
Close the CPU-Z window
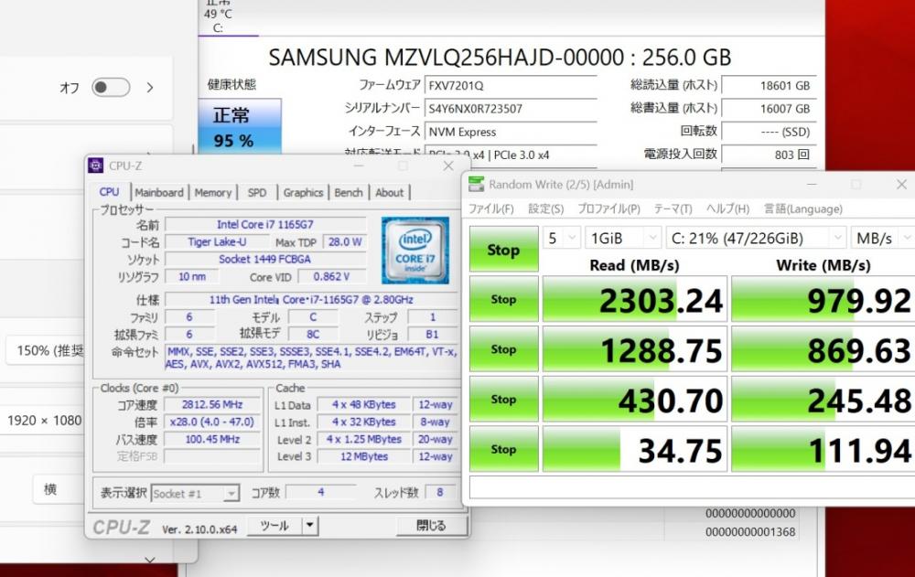point(448,166)
